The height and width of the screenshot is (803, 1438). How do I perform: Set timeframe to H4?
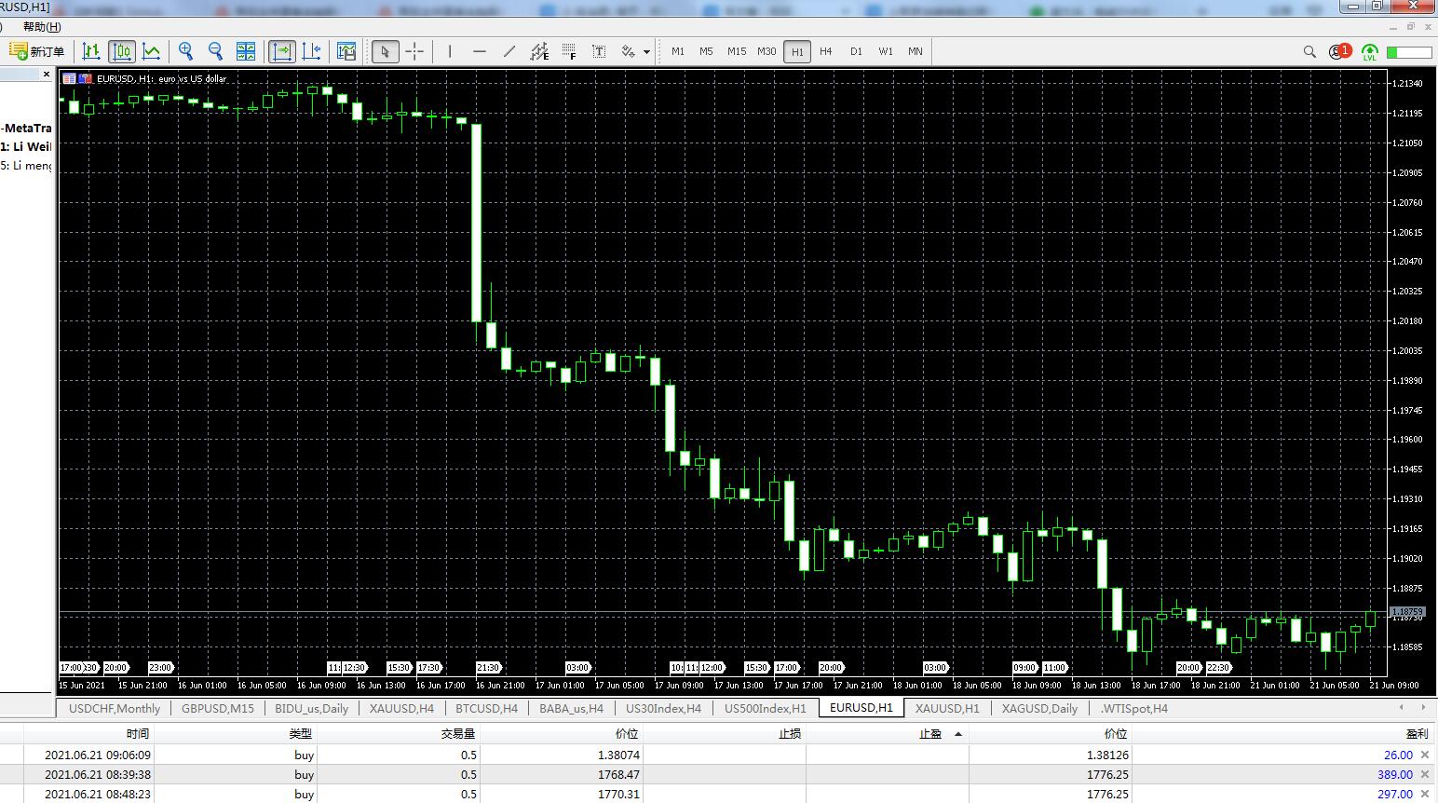tap(826, 52)
